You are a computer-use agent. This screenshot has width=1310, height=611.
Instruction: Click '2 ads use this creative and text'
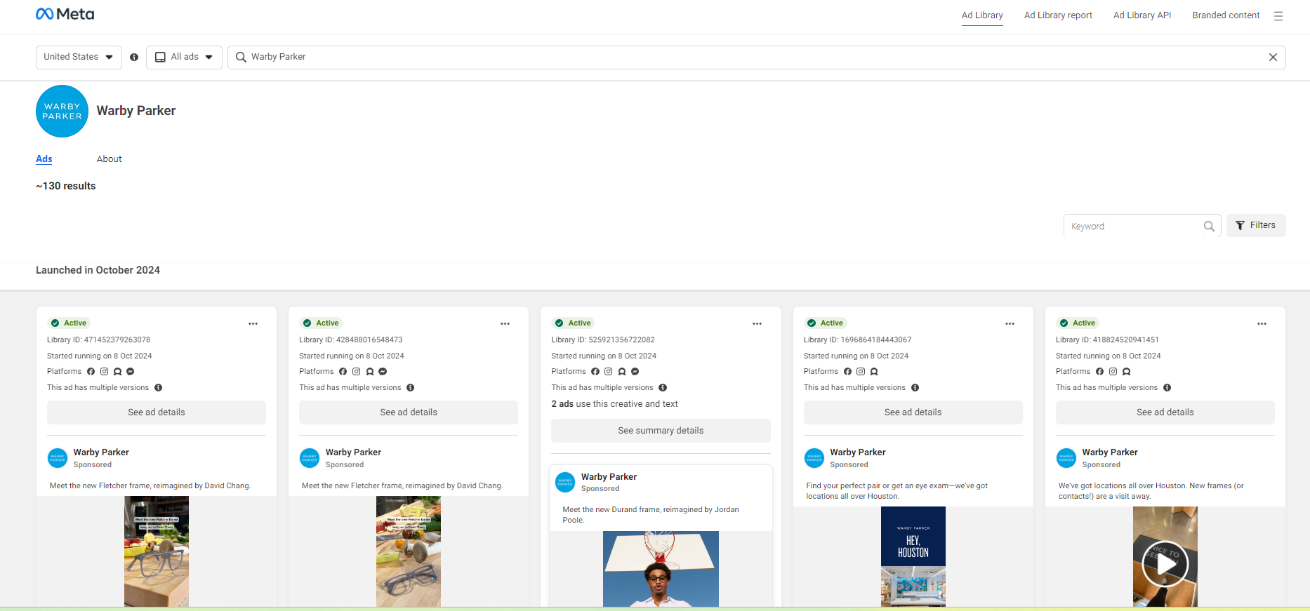614,404
